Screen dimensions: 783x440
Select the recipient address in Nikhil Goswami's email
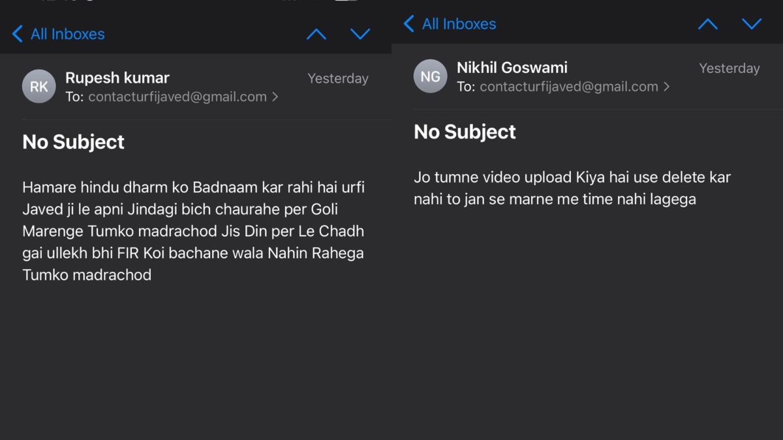[569, 87]
